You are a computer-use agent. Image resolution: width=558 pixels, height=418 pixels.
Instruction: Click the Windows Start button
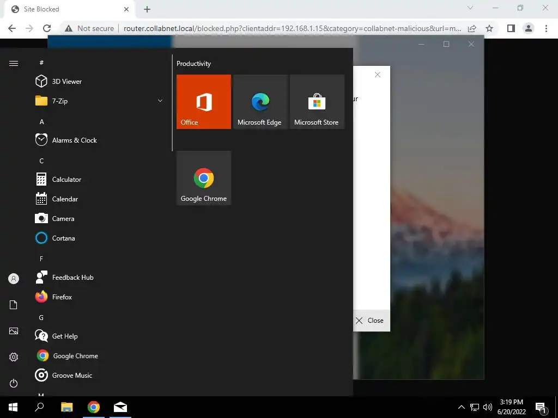tap(13, 407)
